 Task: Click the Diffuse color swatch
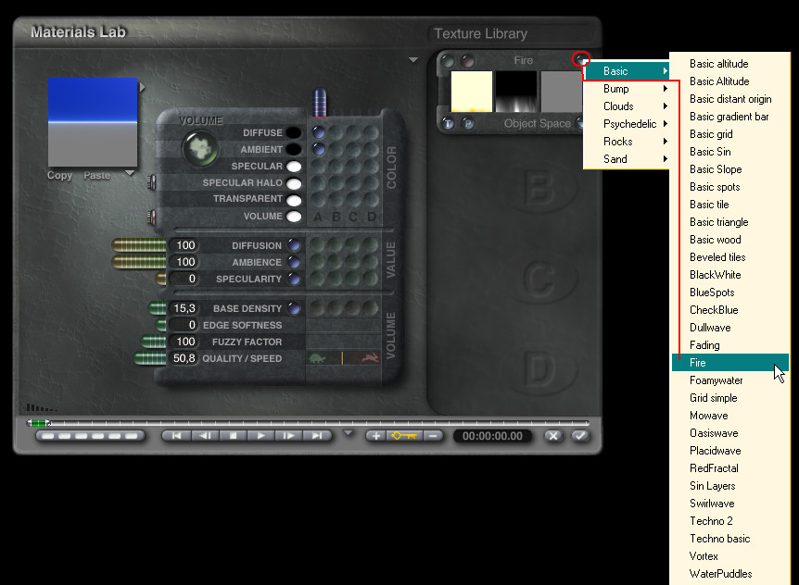(294, 132)
